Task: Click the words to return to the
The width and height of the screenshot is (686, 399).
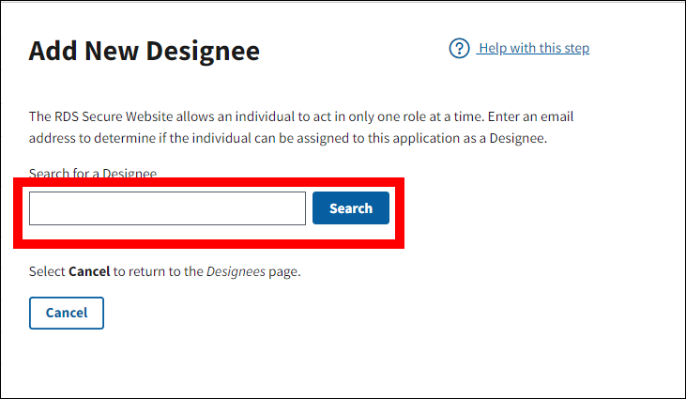Action: click(x=159, y=272)
